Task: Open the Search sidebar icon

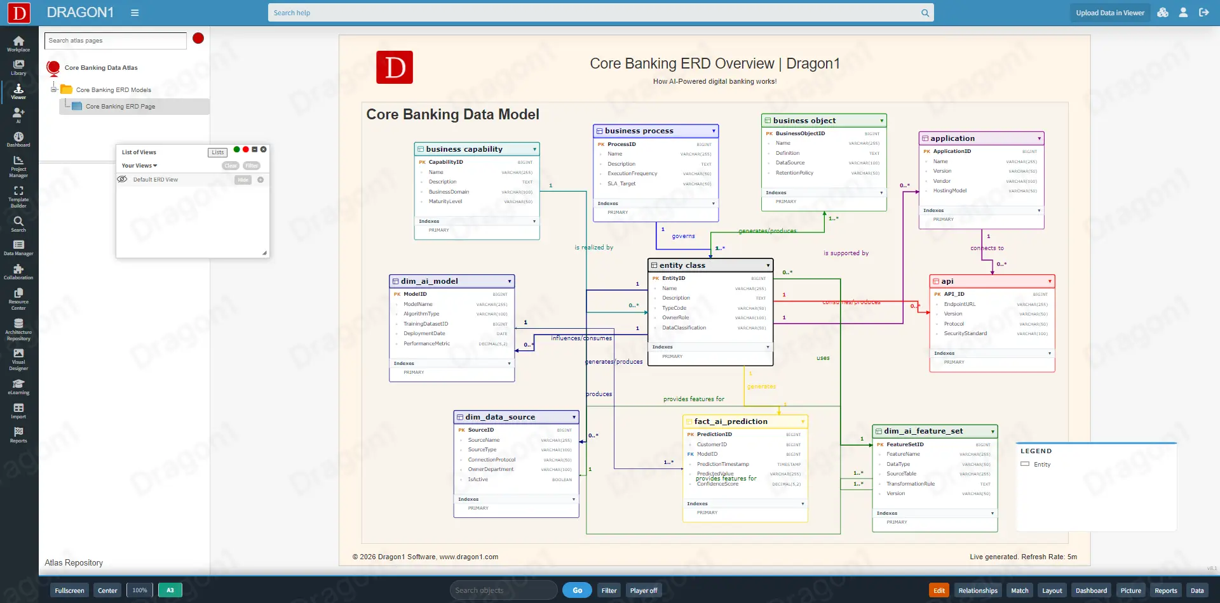Action: pyautogui.click(x=18, y=224)
